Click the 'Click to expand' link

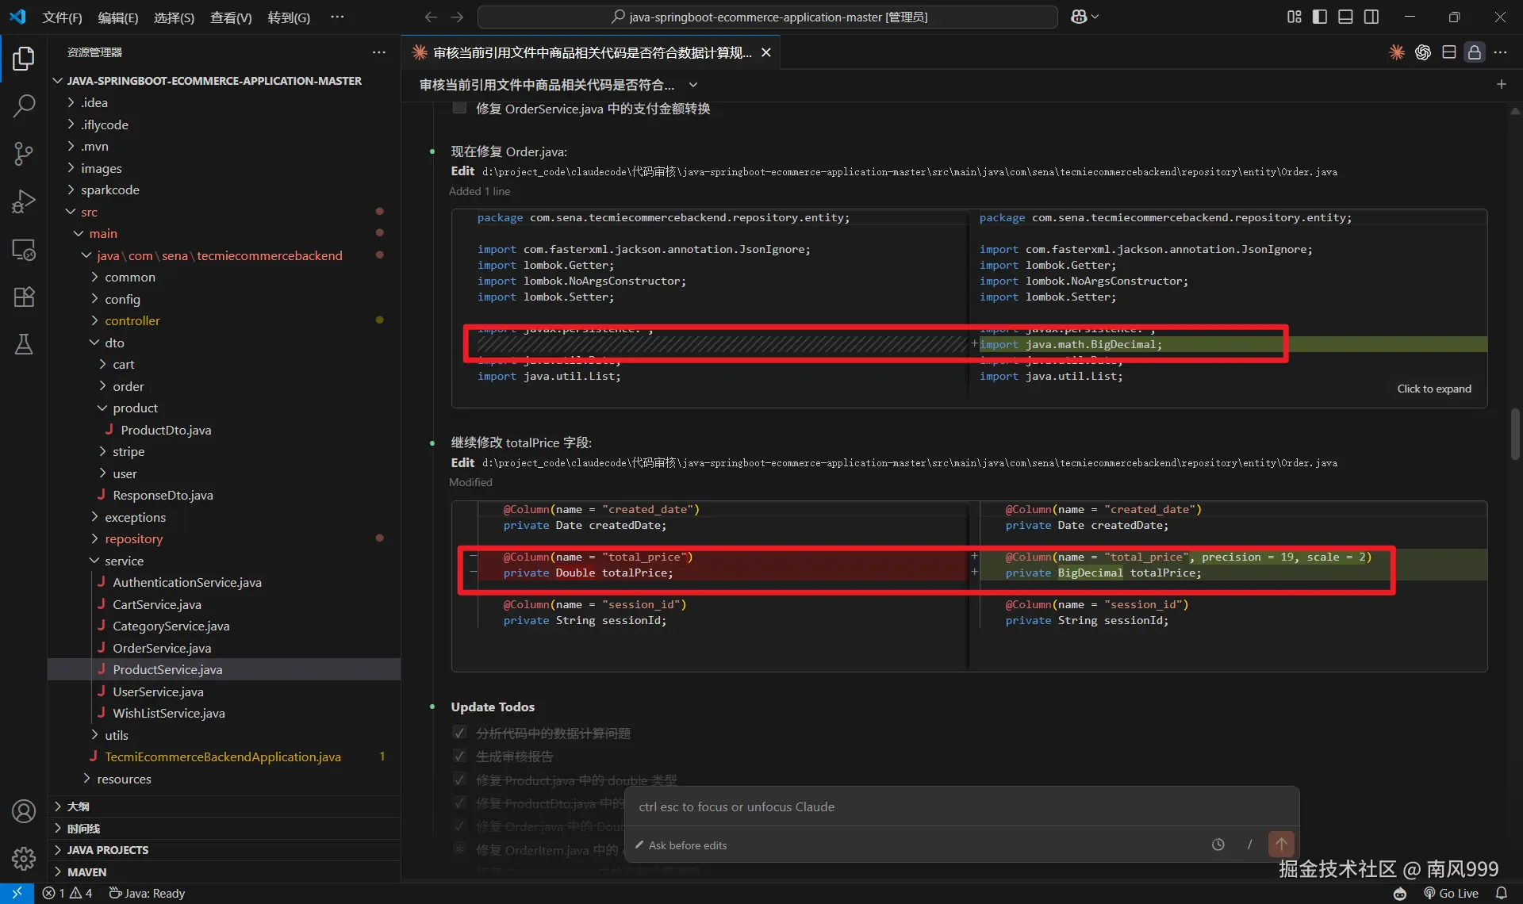[x=1433, y=389]
